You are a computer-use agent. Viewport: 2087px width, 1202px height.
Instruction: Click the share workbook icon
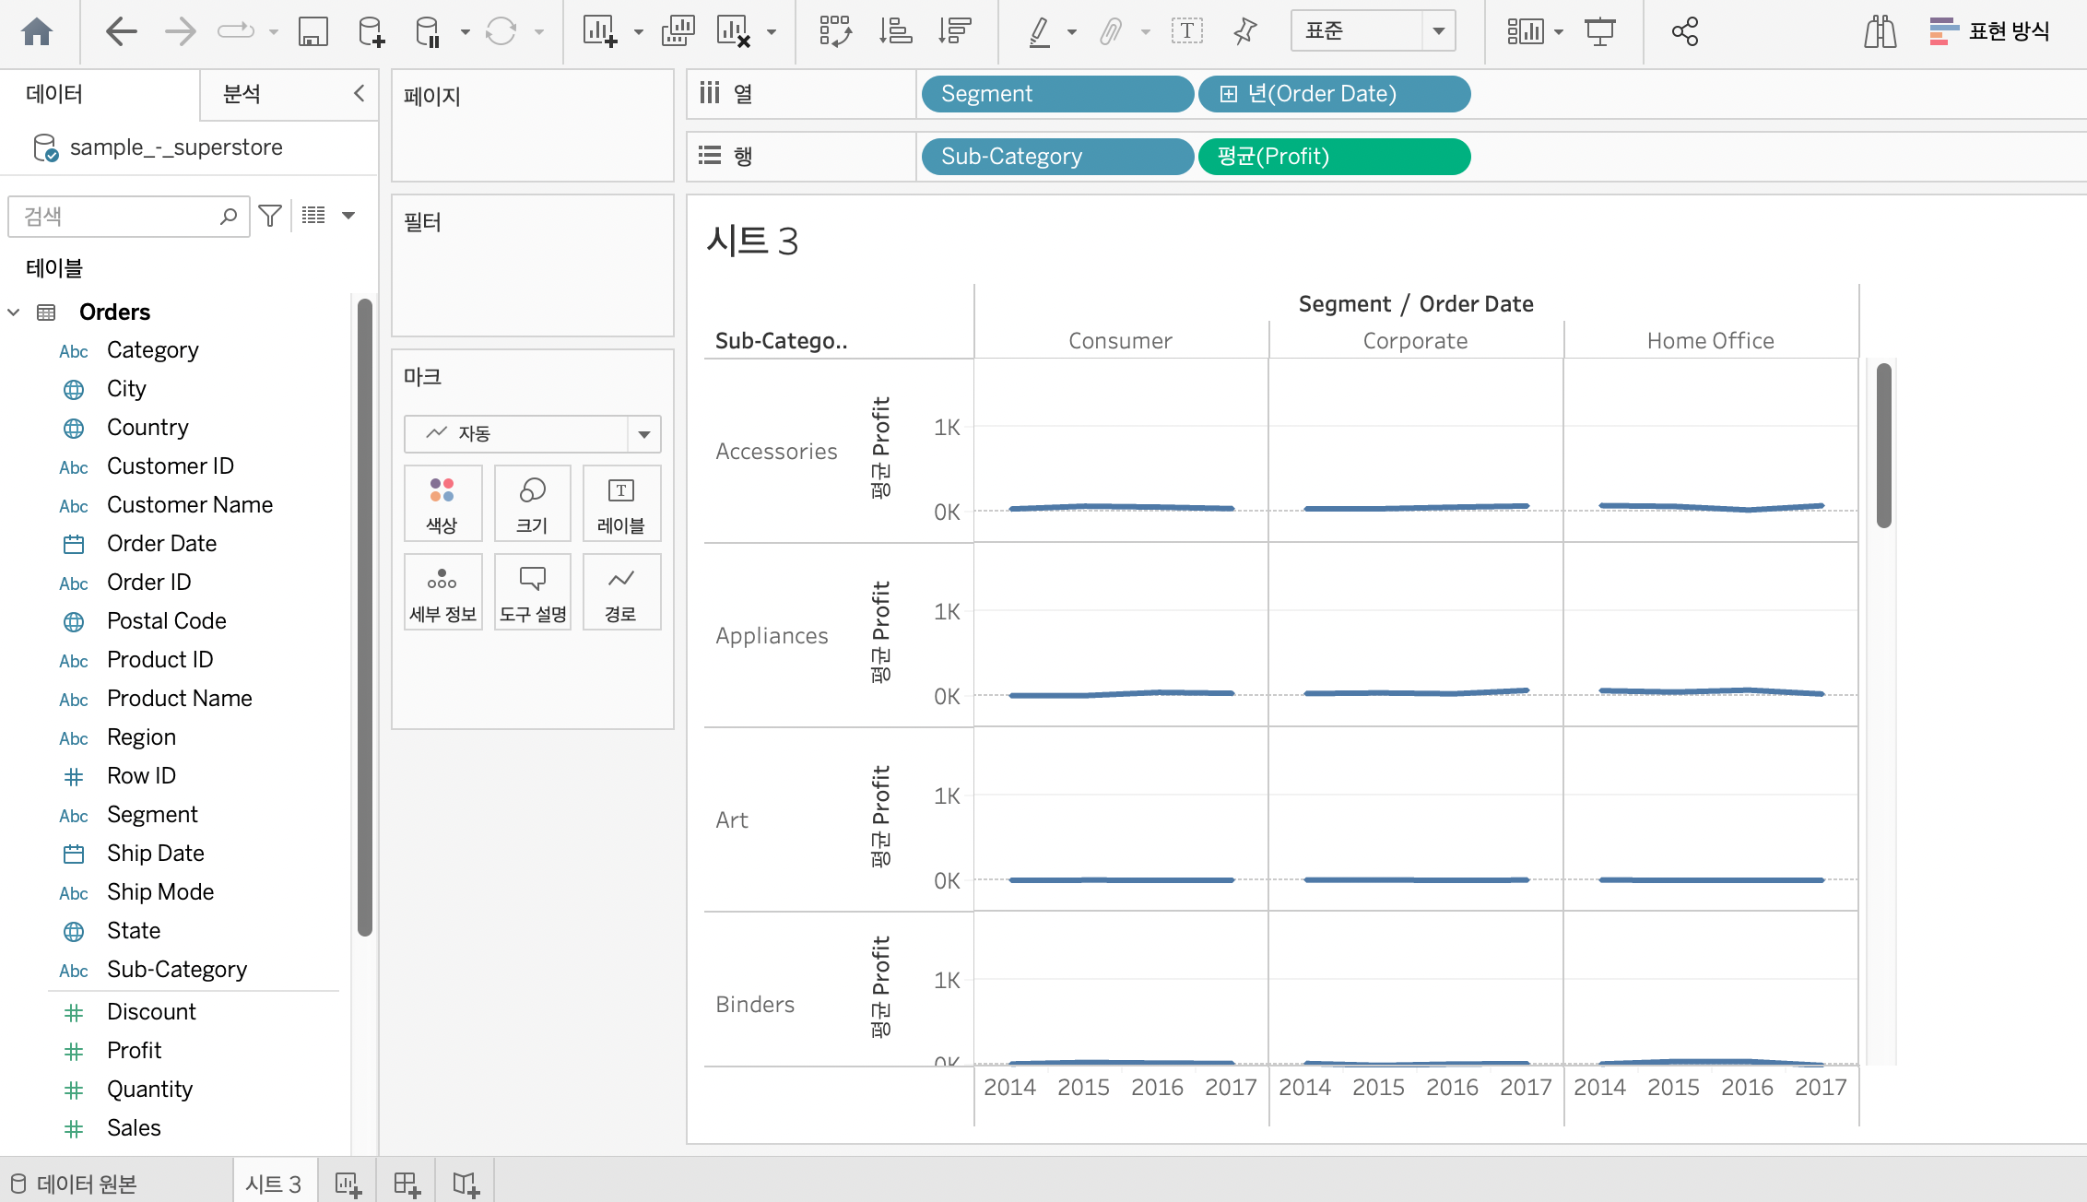point(1685,32)
